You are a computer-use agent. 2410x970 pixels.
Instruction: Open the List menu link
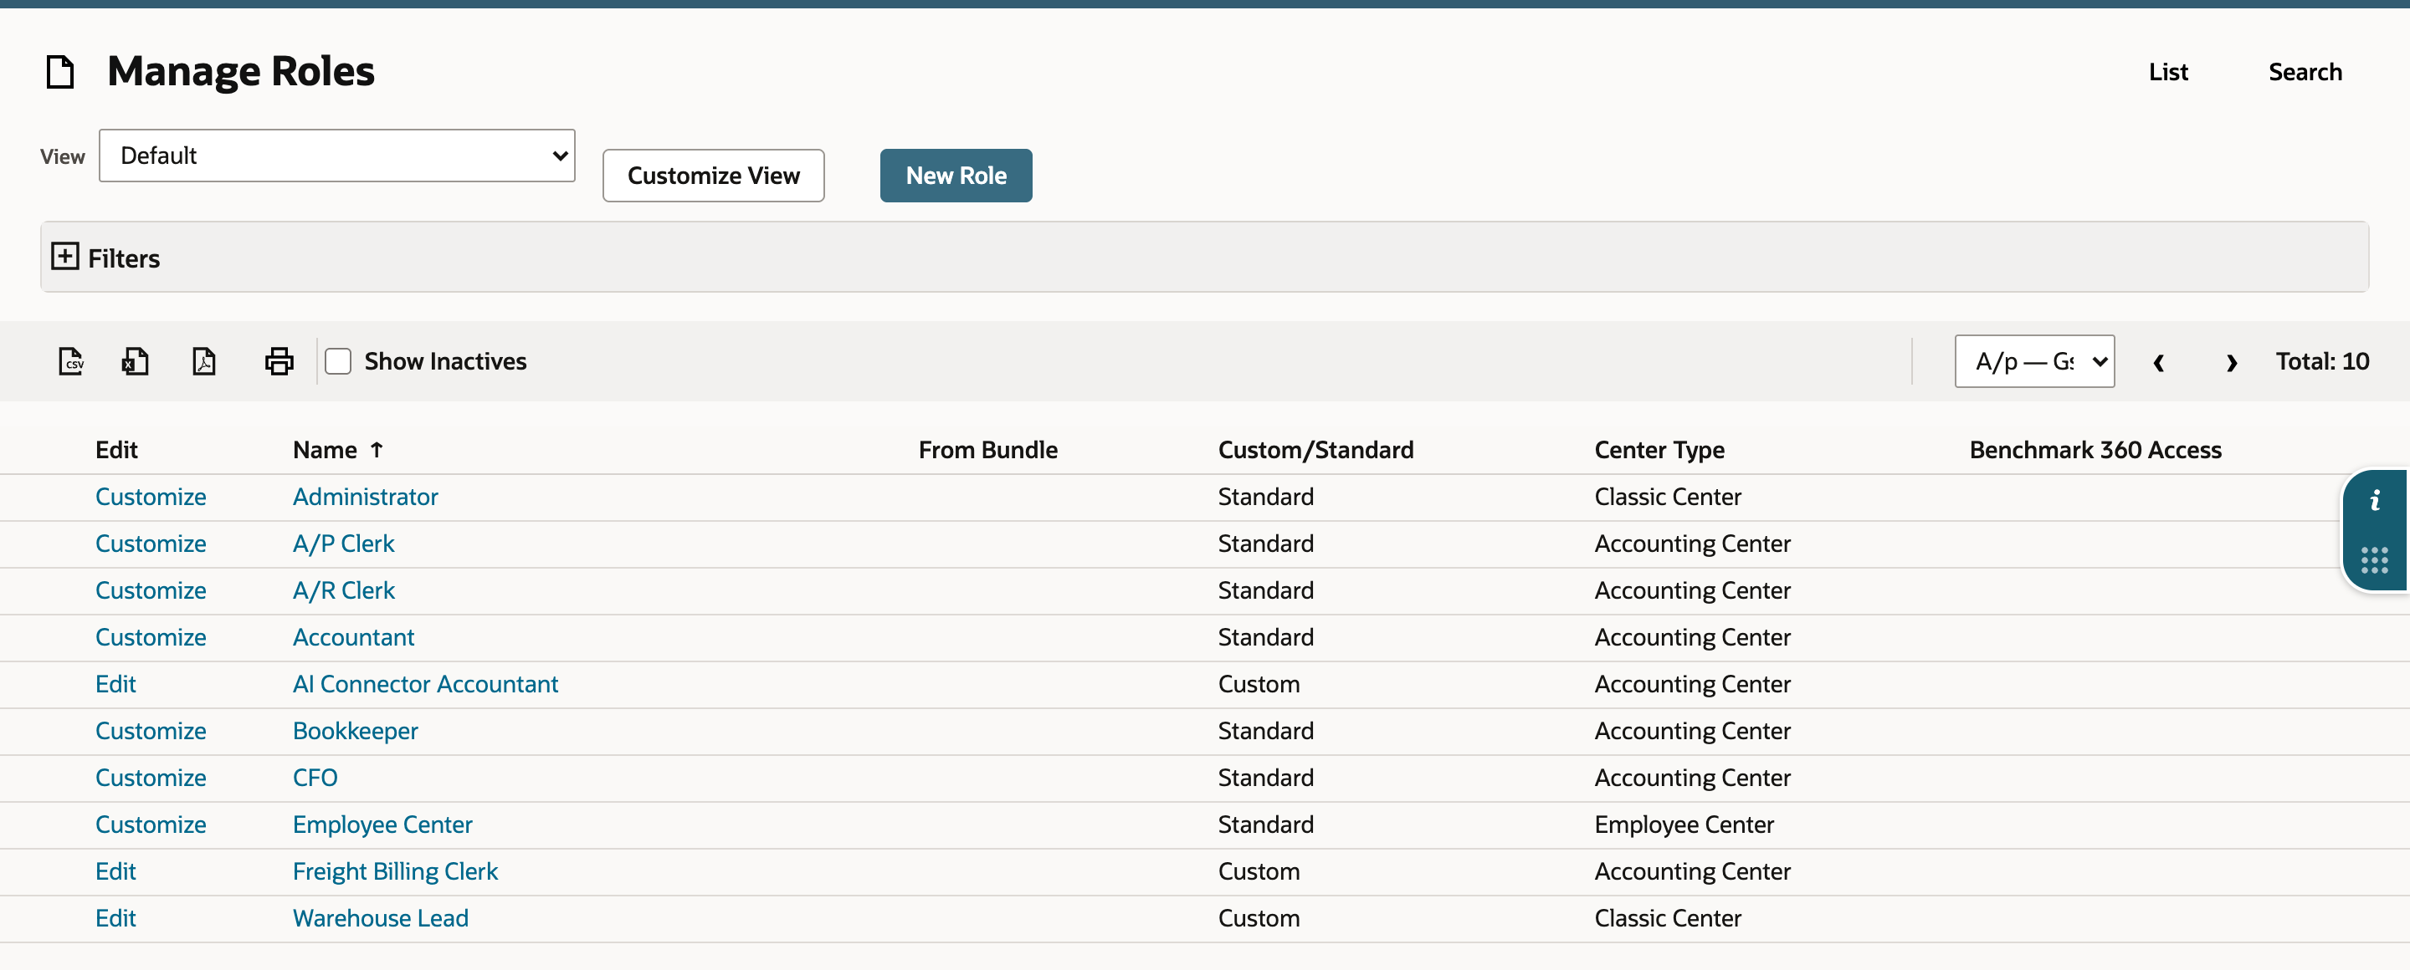point(2167,72)
